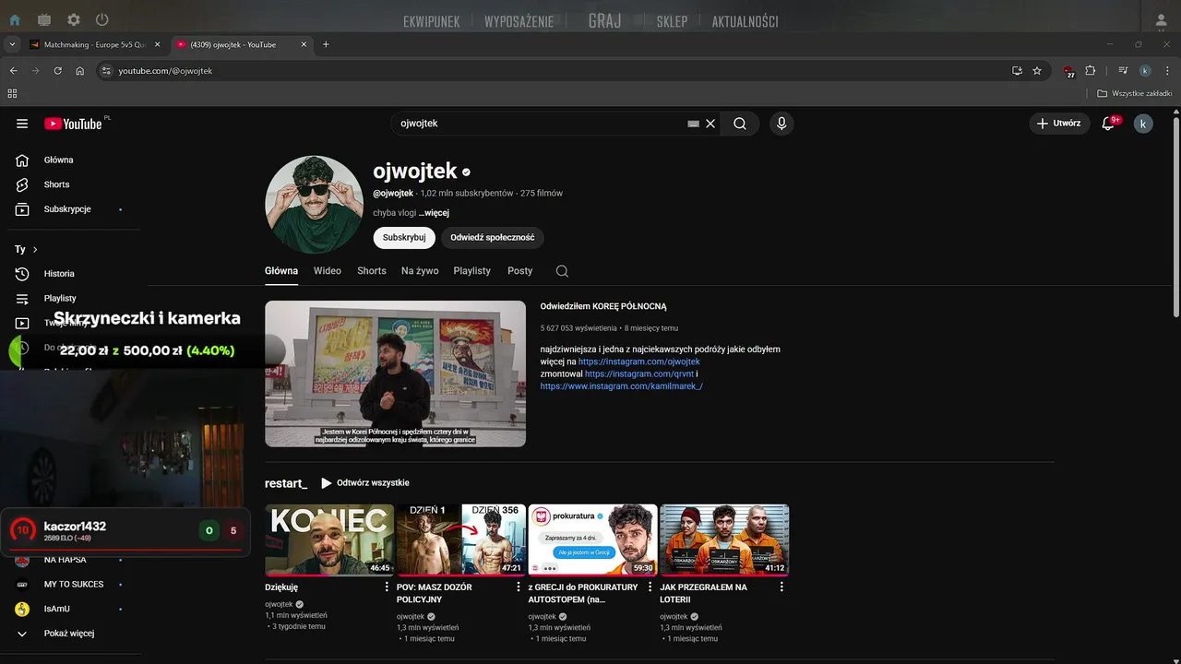This screenshot has height=664, width=1181.
Task: Play the featured North Korea video
Action: click(x=395, y=373)
